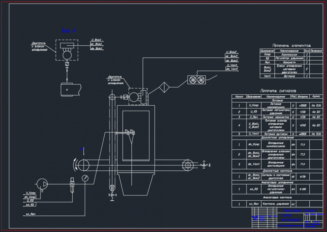
Task: Click the left conveyor pulley with crosshair
Action: click(83, 166)
